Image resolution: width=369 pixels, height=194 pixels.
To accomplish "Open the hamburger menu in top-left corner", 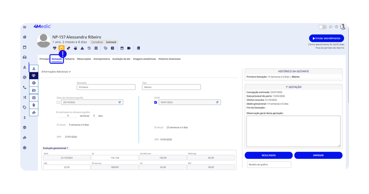I will pos(25,27).
